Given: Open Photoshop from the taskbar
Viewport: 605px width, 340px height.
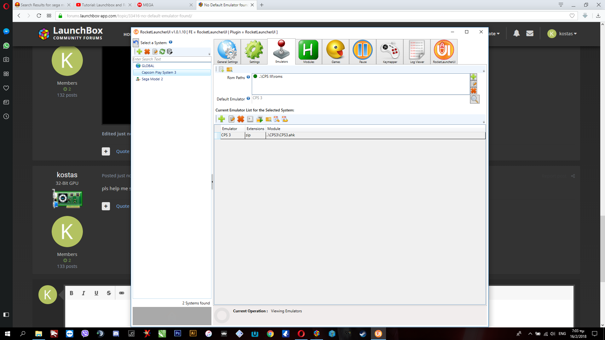Looking at the screenshot, I should [178, 334].
